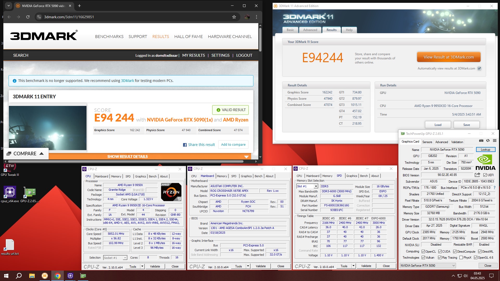Click the Ryzen 9 logo in CPU-Z
Screen dimensions: 500x281
tap(171, 192)
